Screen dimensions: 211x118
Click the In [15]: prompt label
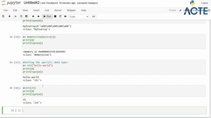pos(15,63)
